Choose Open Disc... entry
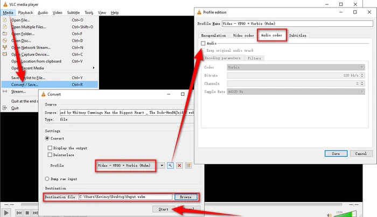 (x=50, y=40)
